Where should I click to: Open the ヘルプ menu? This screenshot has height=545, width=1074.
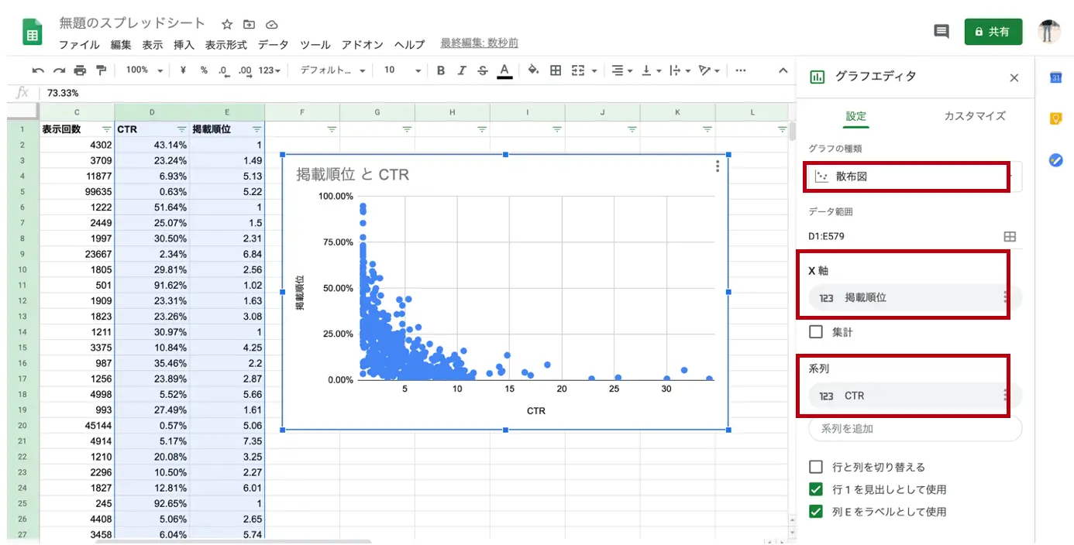click(409, 45)
